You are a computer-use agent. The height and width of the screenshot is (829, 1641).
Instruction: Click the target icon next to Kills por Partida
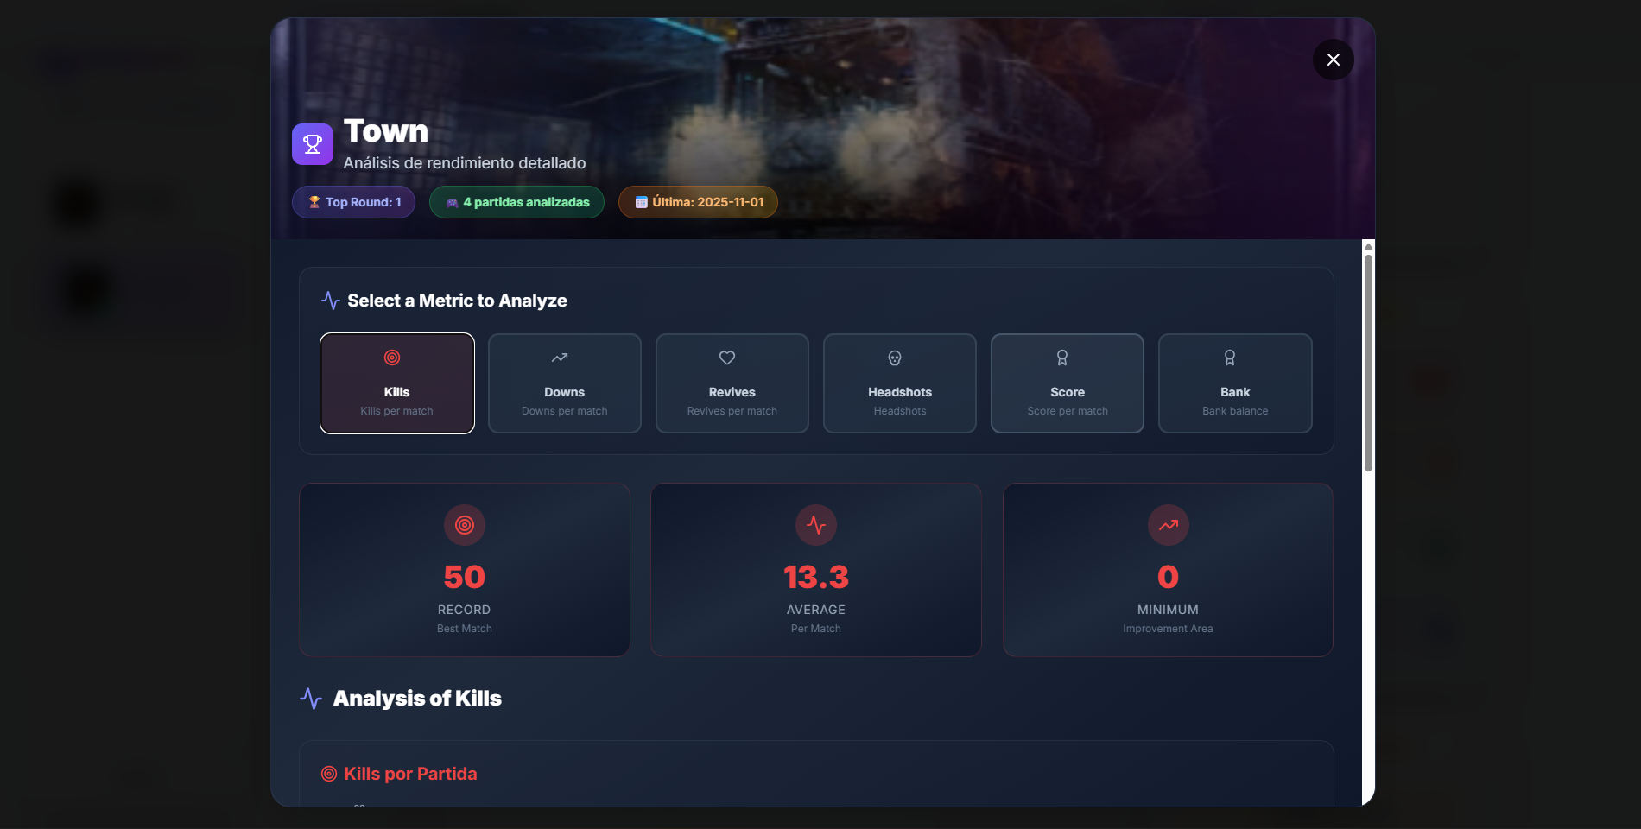tap(329, 774)
